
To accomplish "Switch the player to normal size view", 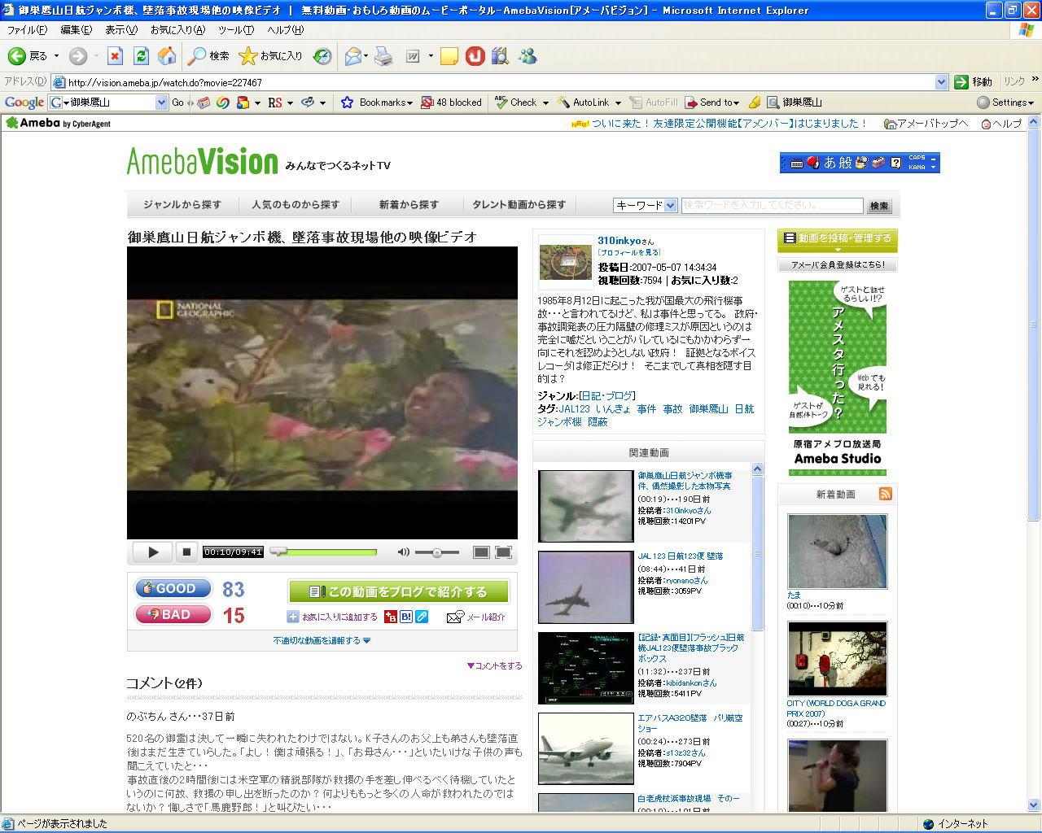I will [482, 552].
